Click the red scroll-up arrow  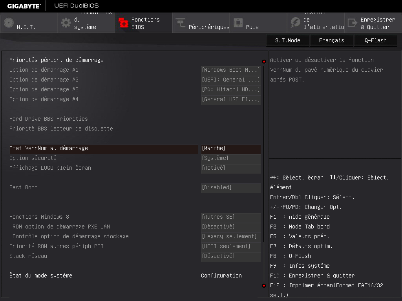click(264, 62)
